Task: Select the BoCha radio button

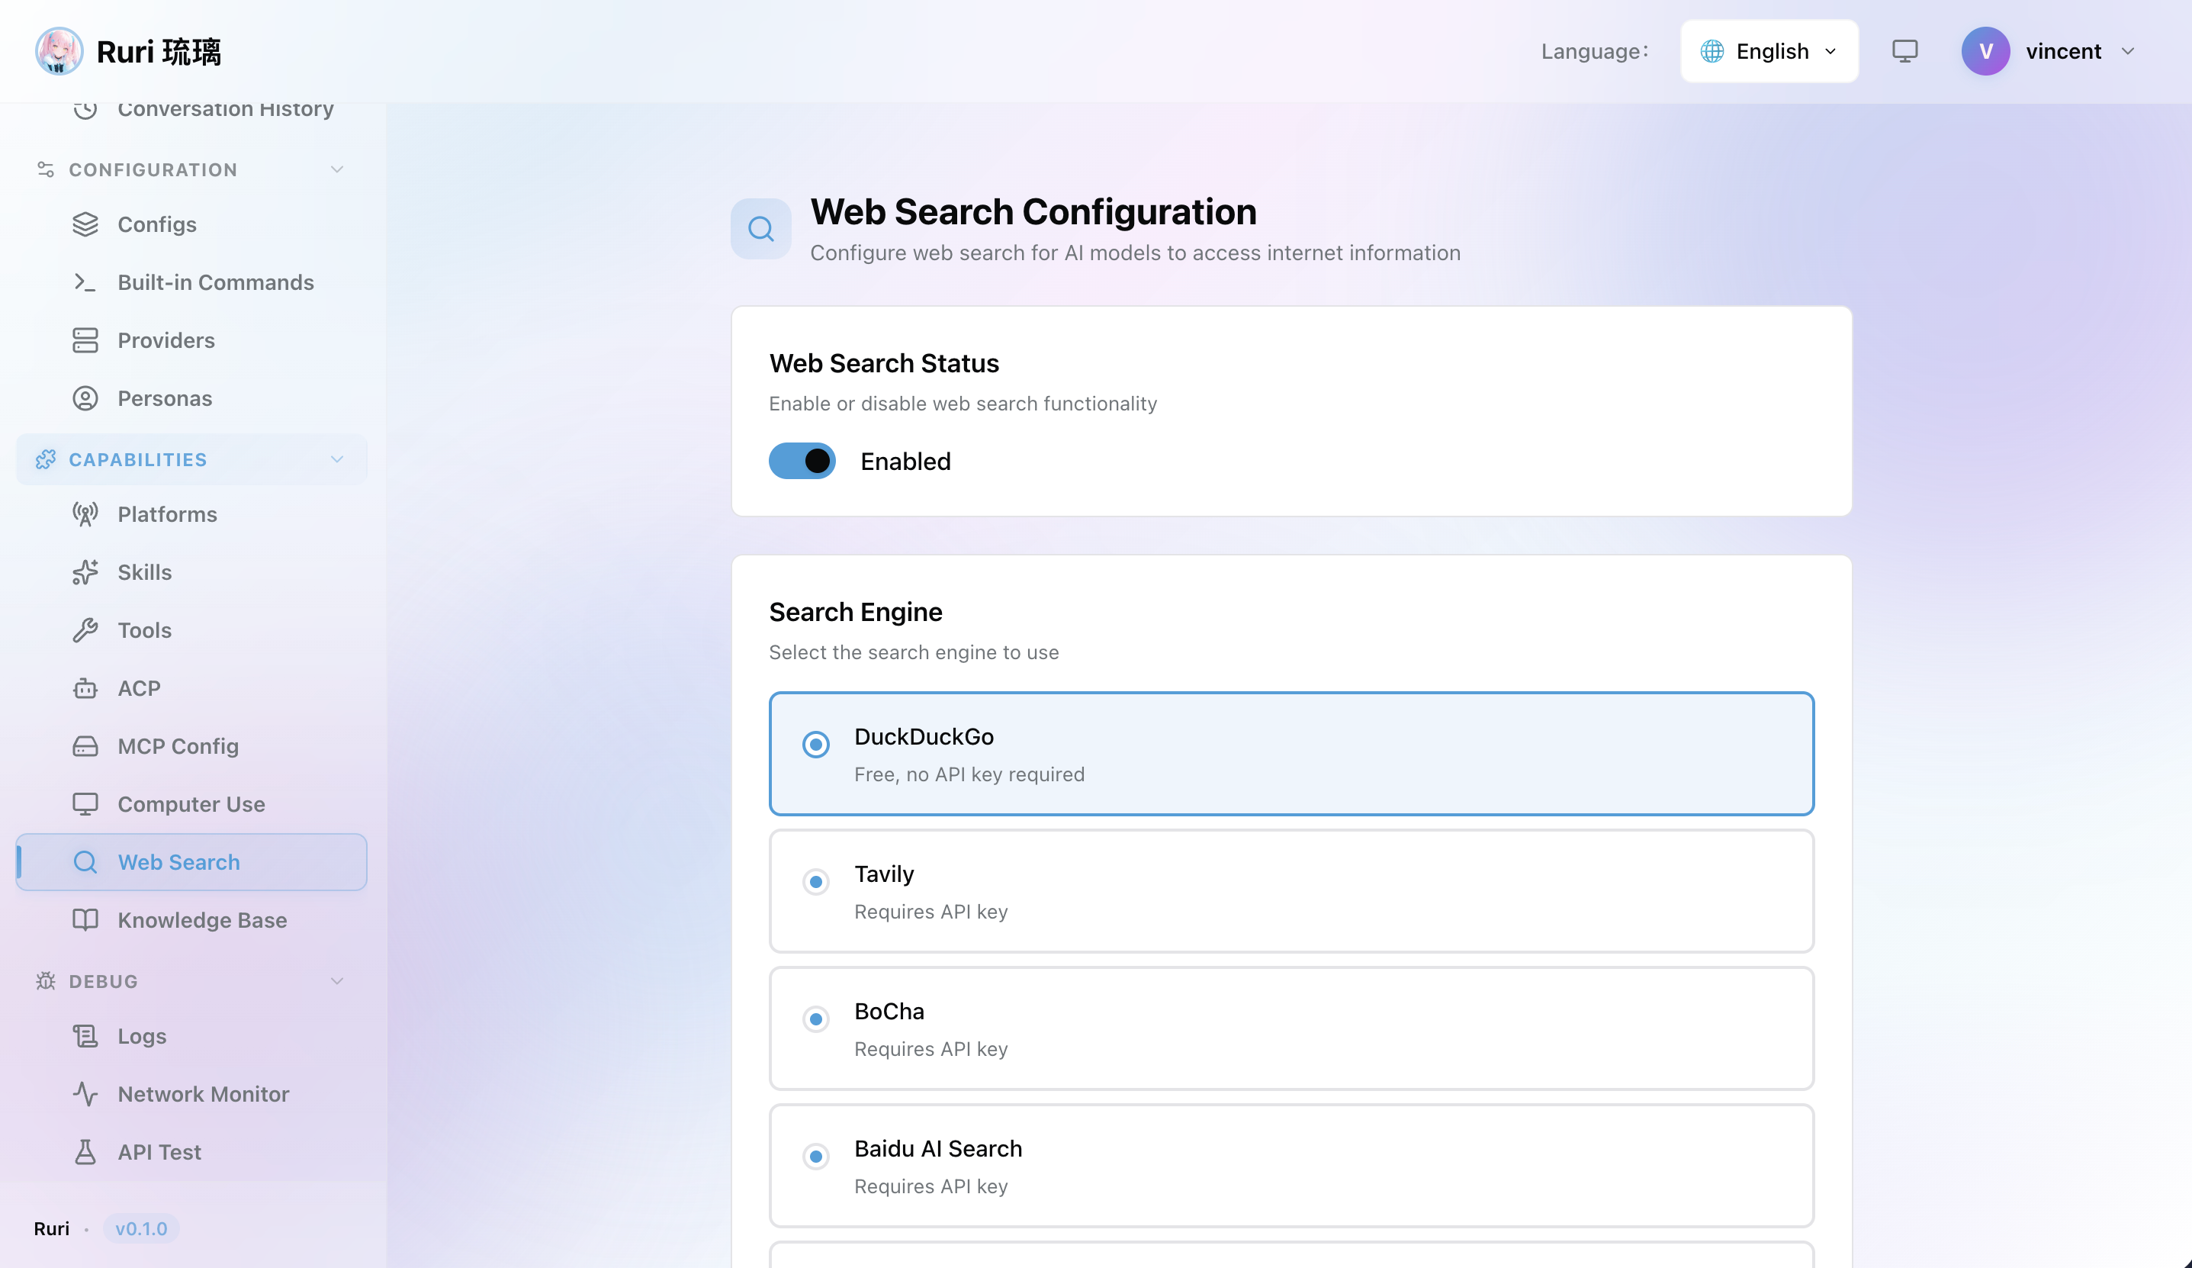Action: [816, 1020]
